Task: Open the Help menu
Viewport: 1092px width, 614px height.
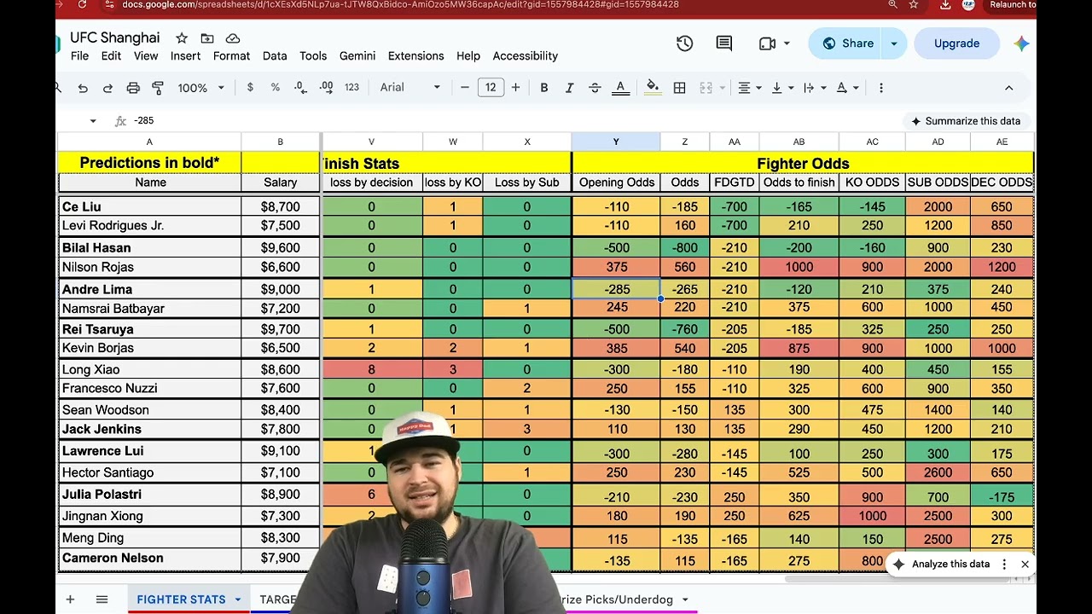Action: [x=468, y=56]
